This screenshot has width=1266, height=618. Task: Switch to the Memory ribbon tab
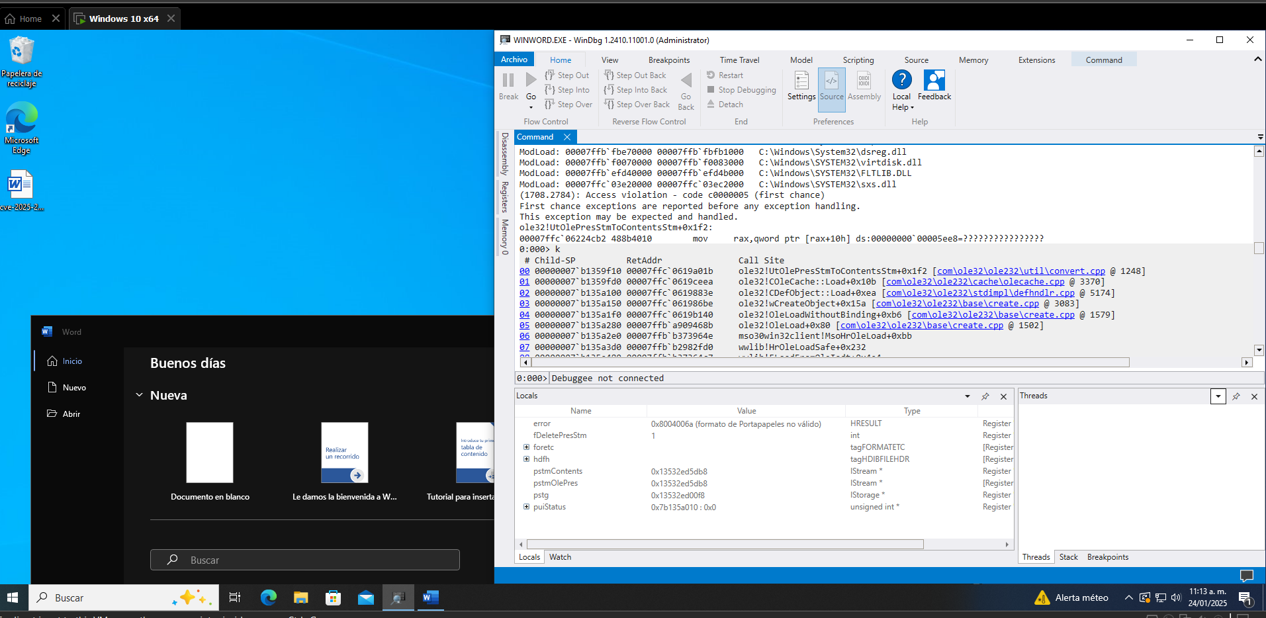coord(973,60)
